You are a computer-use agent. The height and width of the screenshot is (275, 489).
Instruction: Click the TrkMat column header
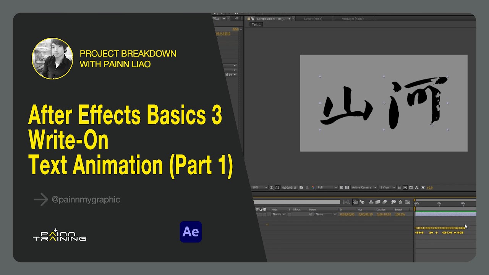(x=296, y=209)
